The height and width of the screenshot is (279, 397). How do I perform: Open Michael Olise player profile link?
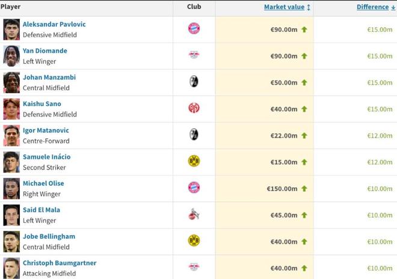[x=43, y=183]
